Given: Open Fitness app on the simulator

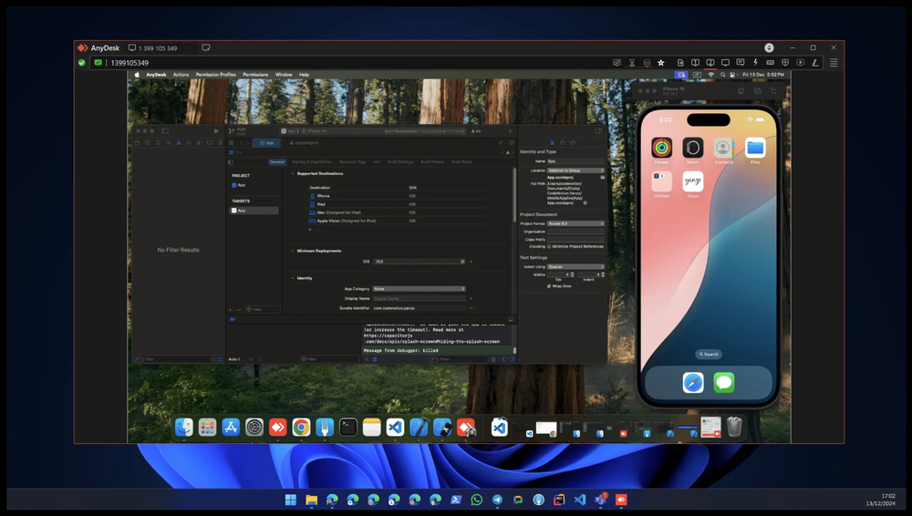Looking at the screenshot, I should pos(661,148).
